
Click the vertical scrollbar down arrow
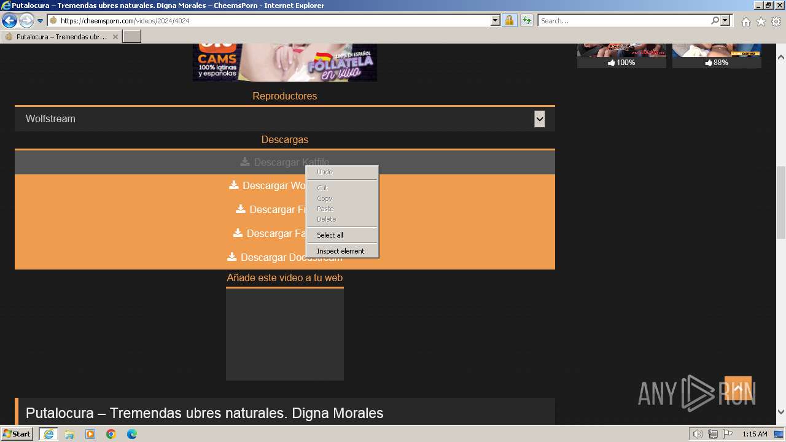coord(781,412)
